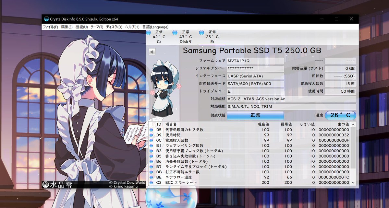Image resolution: width=389 pixels, height=208 pixels.
Task: Select the ウェアレベリング回数 attribute row
Action: click(249, 145)
